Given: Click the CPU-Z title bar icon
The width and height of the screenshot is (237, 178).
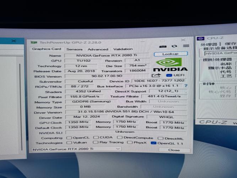Looking at the screenshot, I should (x=200, y=39).
